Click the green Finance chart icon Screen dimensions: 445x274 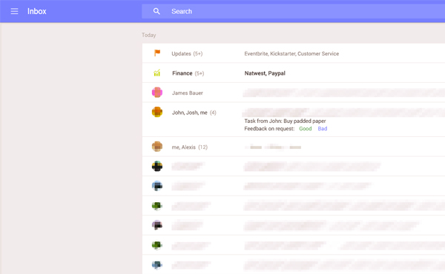[x=157, y=73]
